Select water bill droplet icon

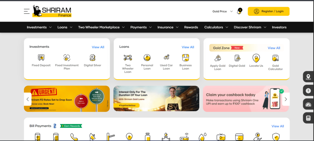point(203,137)
